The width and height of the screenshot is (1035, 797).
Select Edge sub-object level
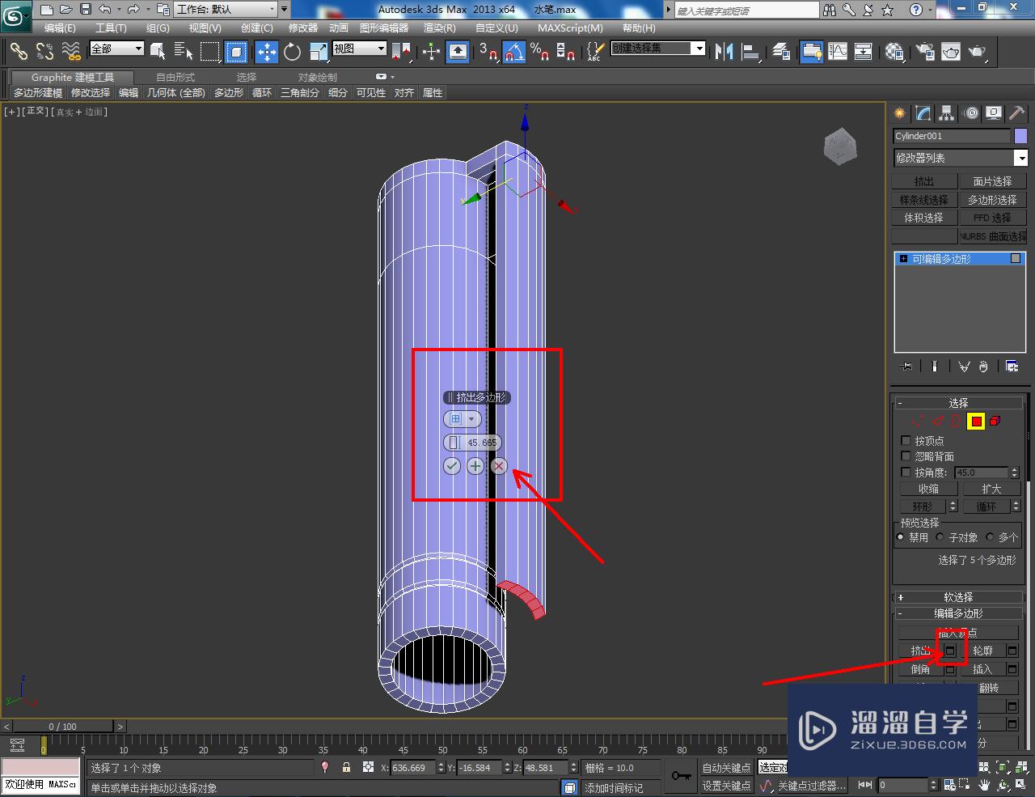point(937,421)
